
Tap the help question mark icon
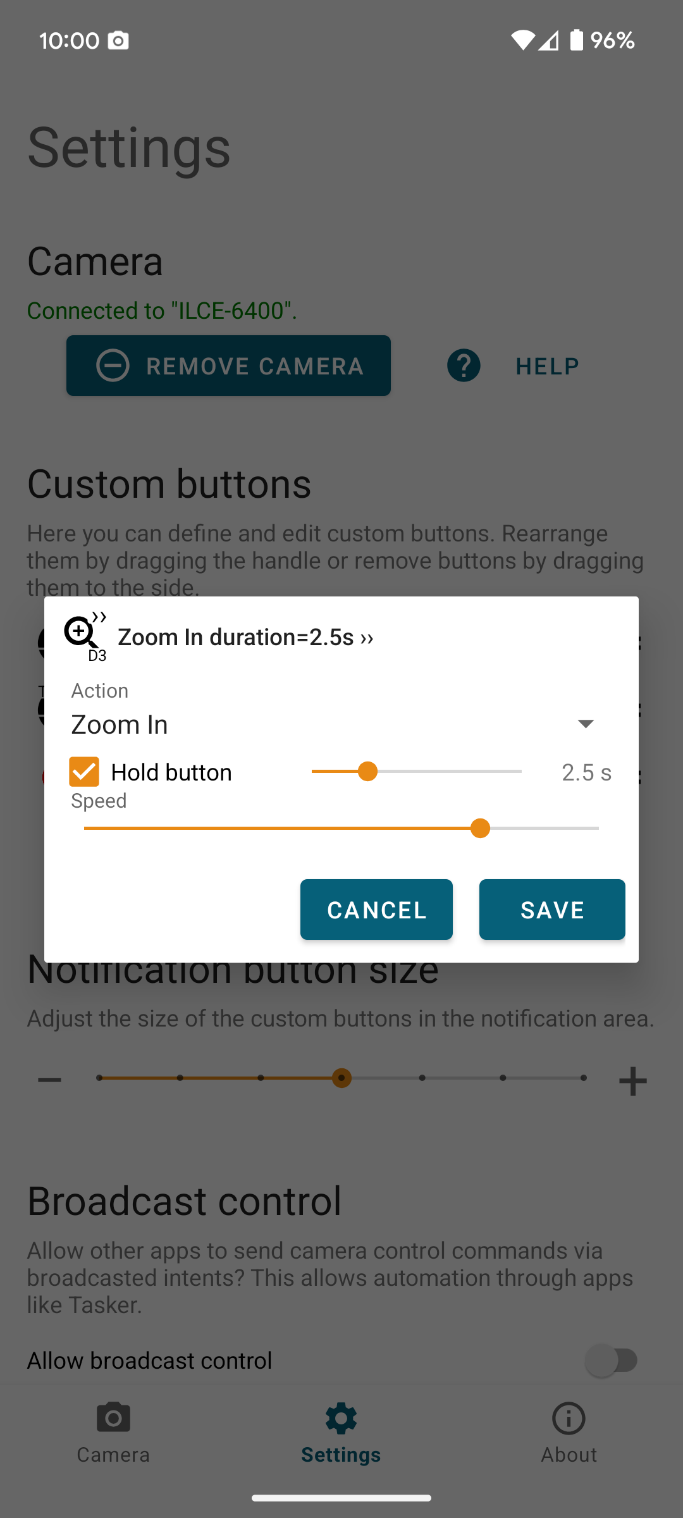[464, 366]
